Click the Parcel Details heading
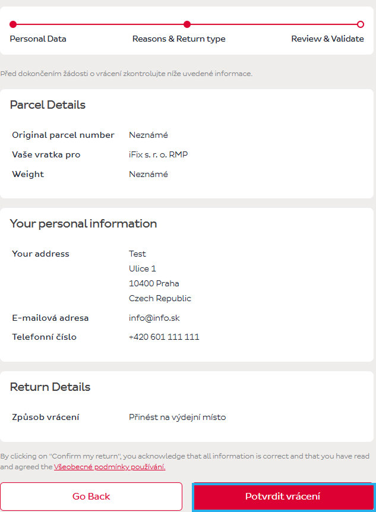376x512 pixels. click(x=48, y=105)
